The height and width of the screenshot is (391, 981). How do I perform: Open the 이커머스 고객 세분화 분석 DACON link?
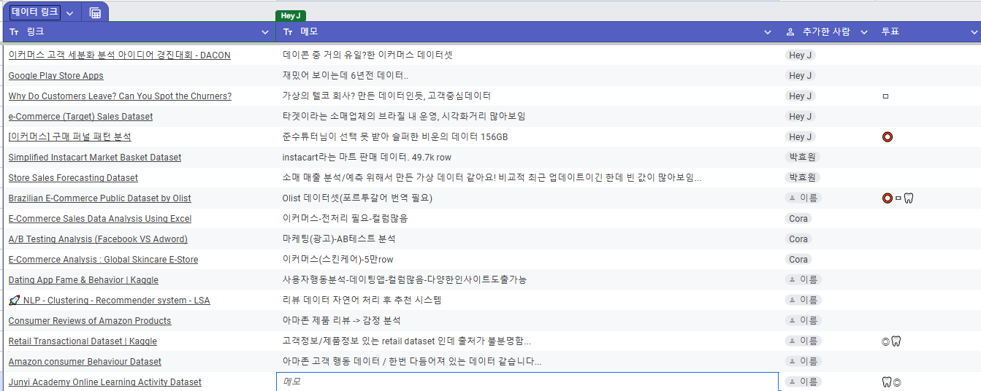coord(120,55)
